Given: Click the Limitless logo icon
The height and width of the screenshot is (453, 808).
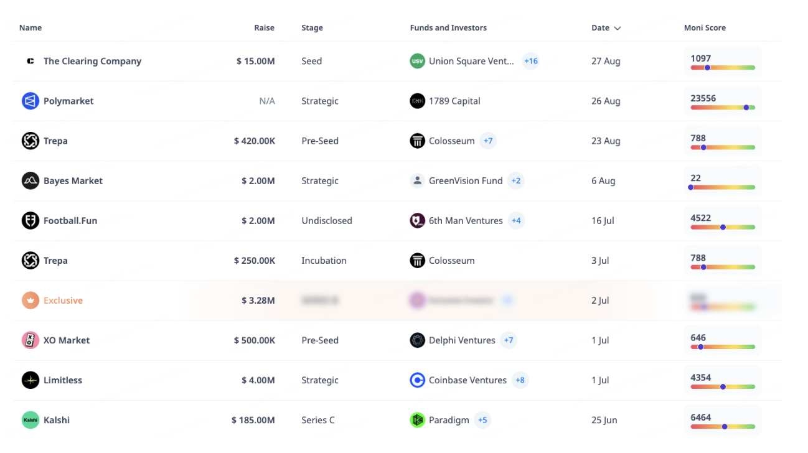Looking at the screenshot, I should [x=31, y=380].
